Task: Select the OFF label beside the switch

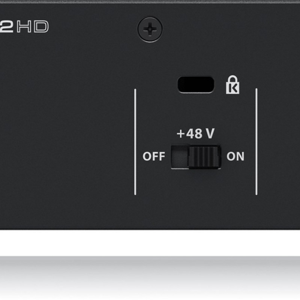Action: pos(154,156)
